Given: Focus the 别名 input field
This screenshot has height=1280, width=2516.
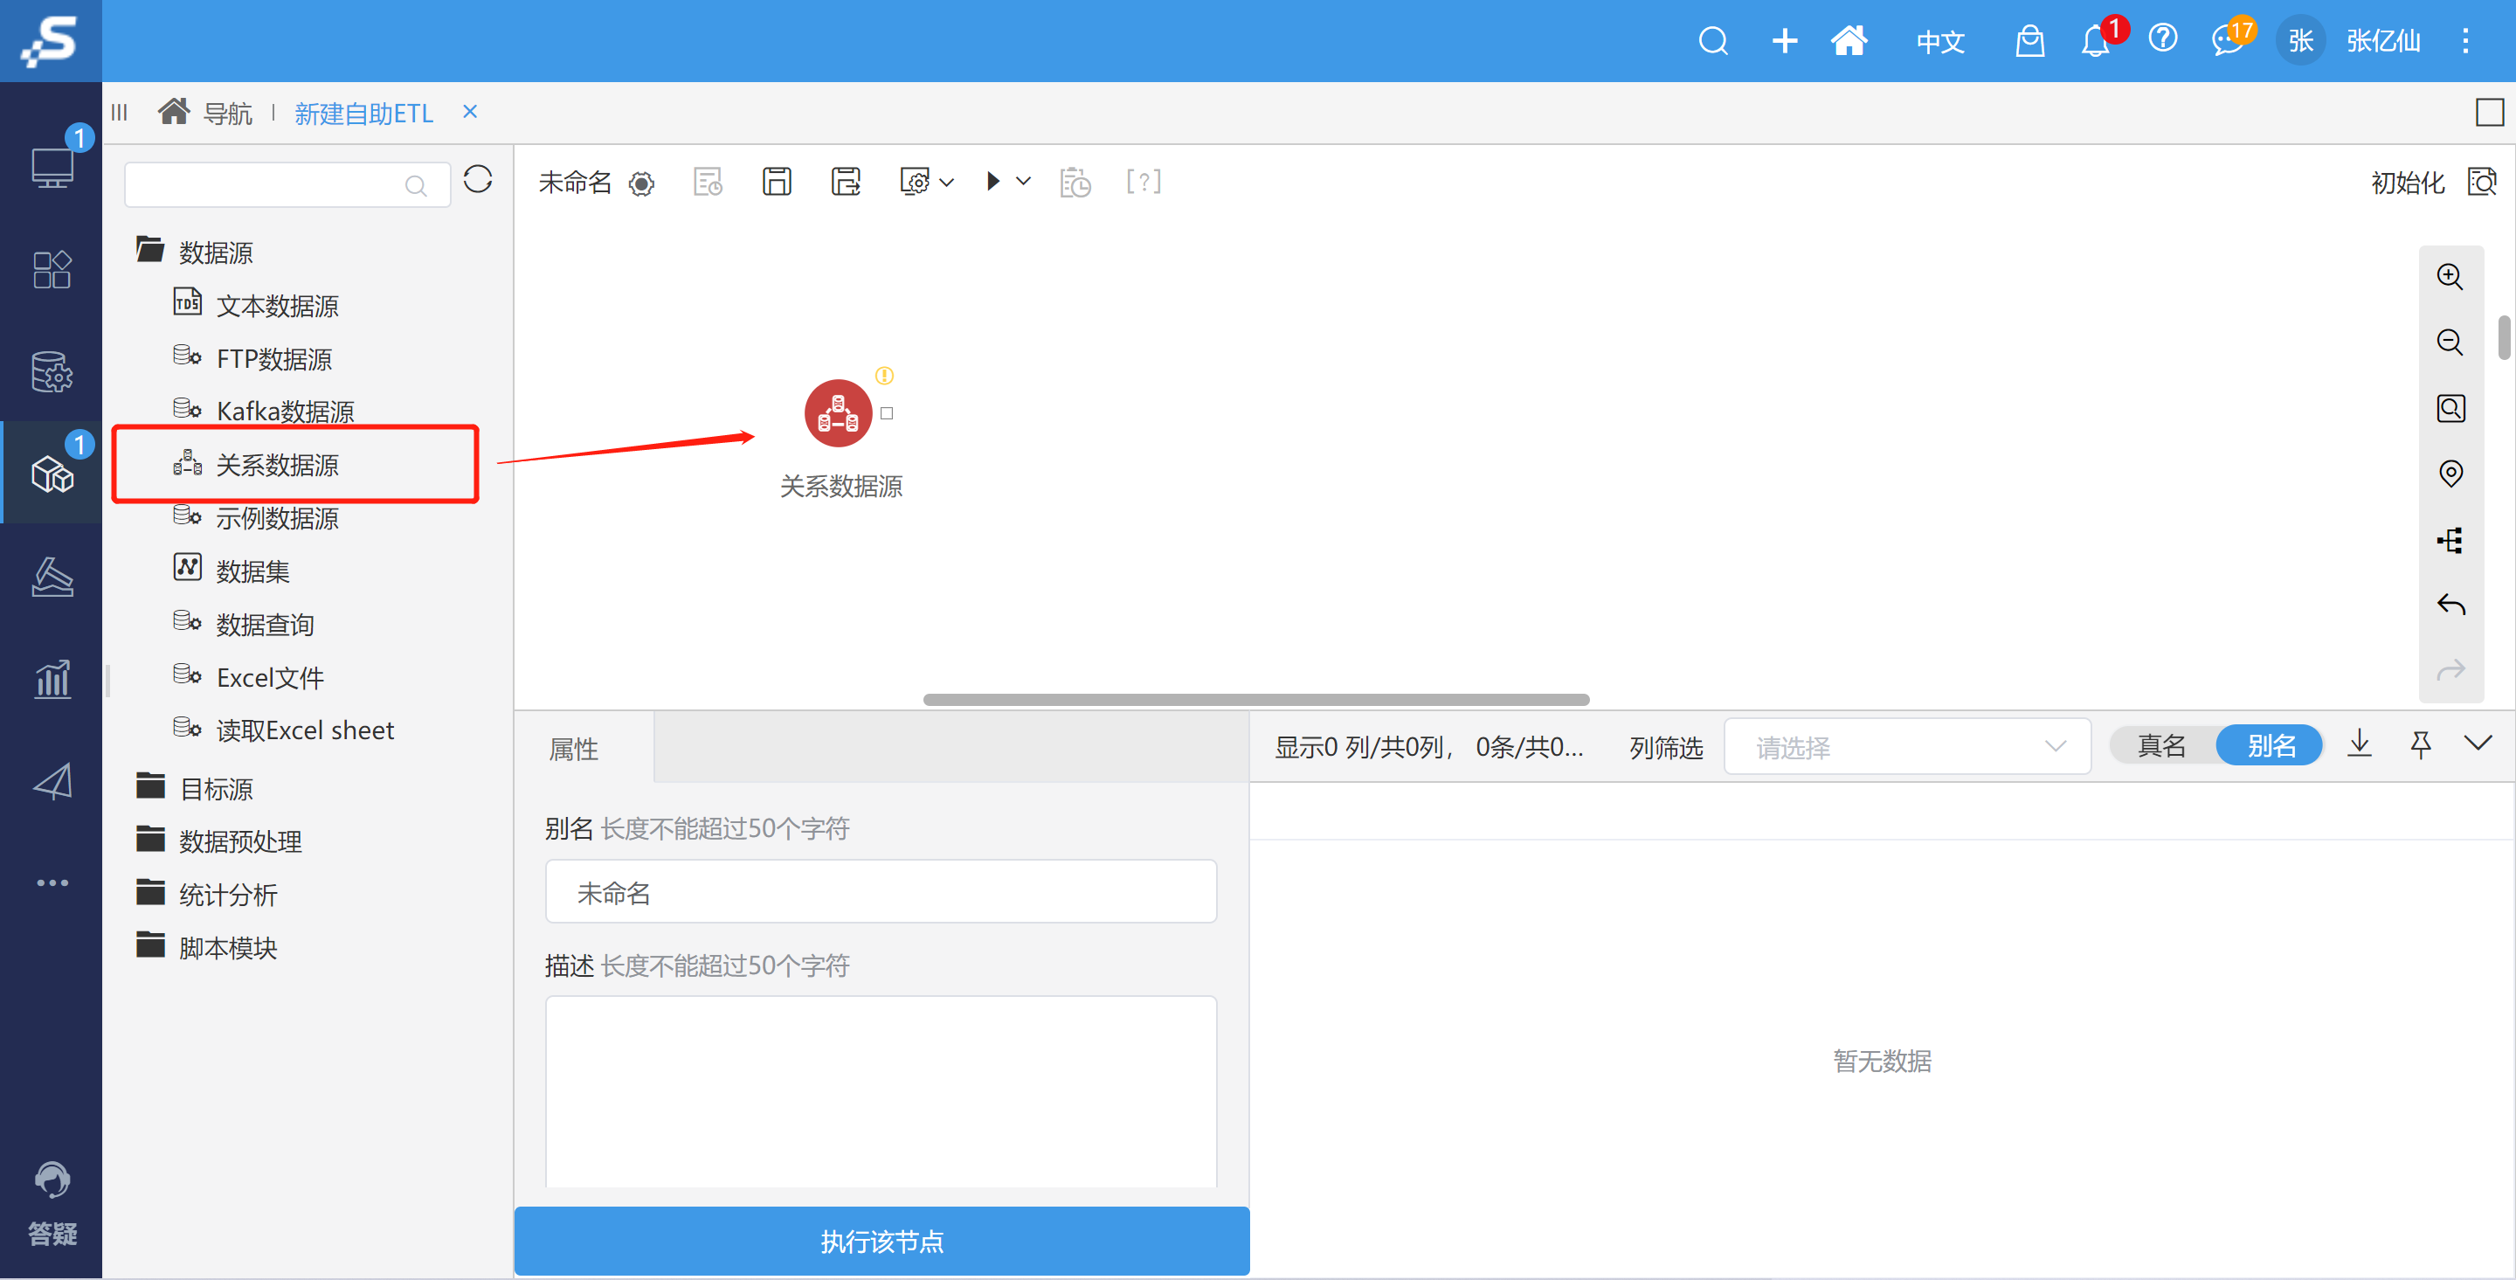Looking at the screenshot, I should (880, 891).
